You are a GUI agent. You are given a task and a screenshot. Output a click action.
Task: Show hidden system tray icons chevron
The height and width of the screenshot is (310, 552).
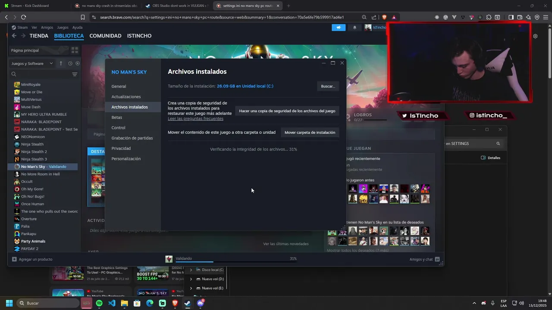tap(474, 303)
